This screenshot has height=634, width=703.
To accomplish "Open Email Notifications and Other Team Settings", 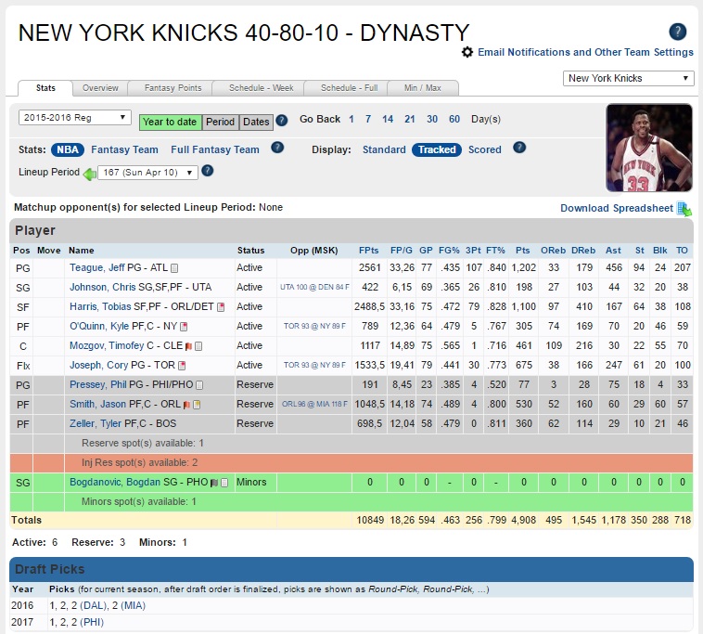I will pyautogui.click(x=585, y=52).
